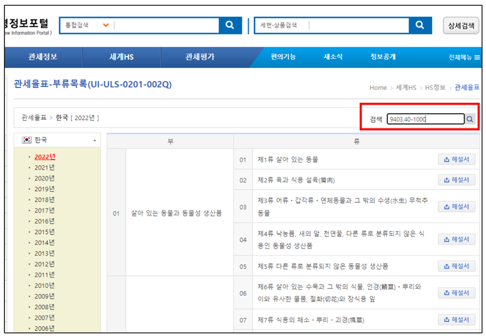Open 해설서 for 제4류 낙농품 row
This screenshot has height=336, width=486.
pyautogui.click(x=457, y=240)
